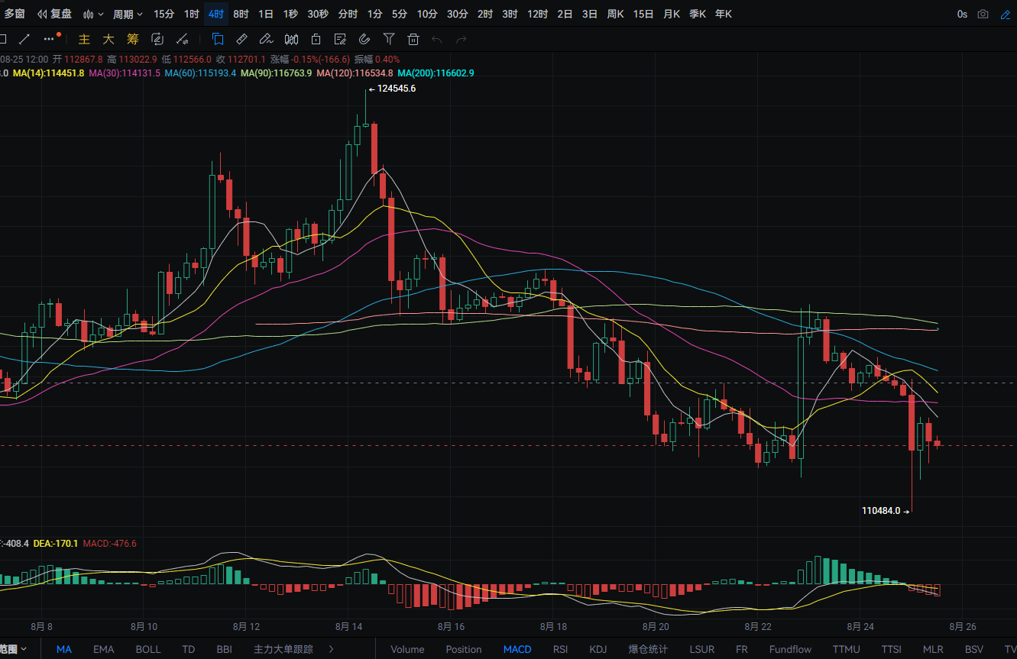Select the line drawing tool
The height and width of the screenshot is (659, 1017).
click(24, 39)
